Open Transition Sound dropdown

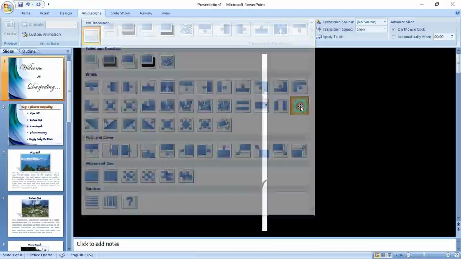(385, 22)
